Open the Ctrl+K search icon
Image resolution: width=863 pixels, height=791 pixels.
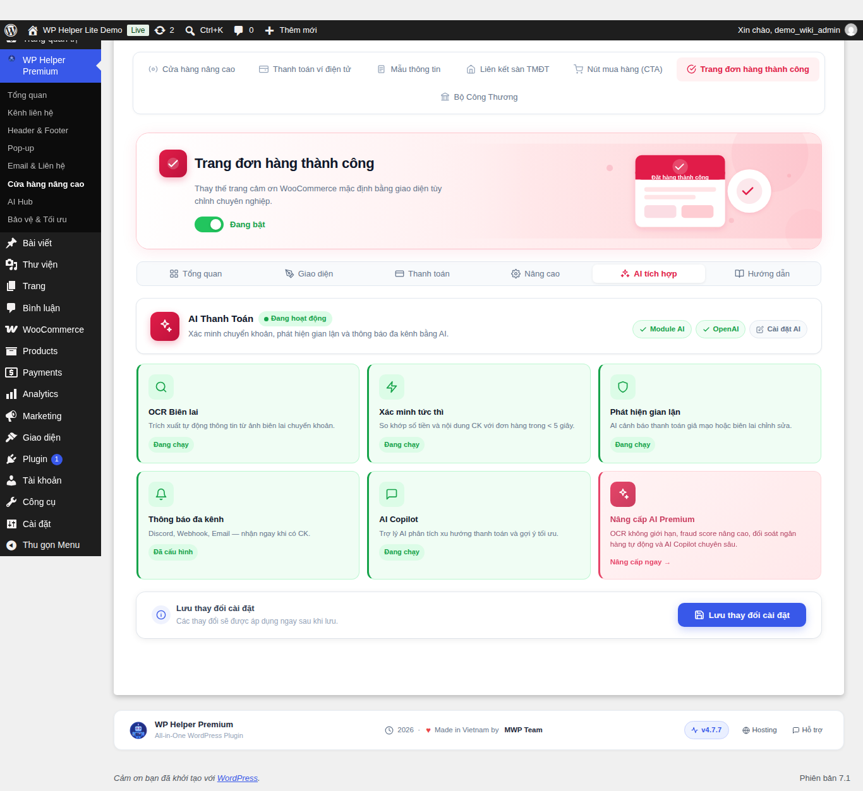point(190,30)
